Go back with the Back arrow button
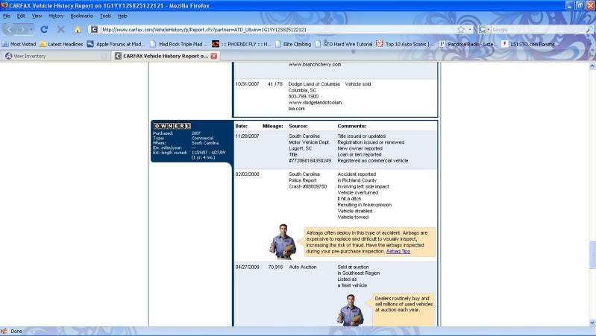The width and height of the screenshot is (596, 336). [10, 29]
